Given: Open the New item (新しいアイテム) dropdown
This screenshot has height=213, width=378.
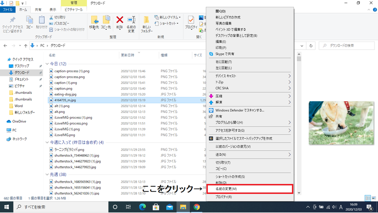Looking at the screenshot, I should [x=168, y=18].
